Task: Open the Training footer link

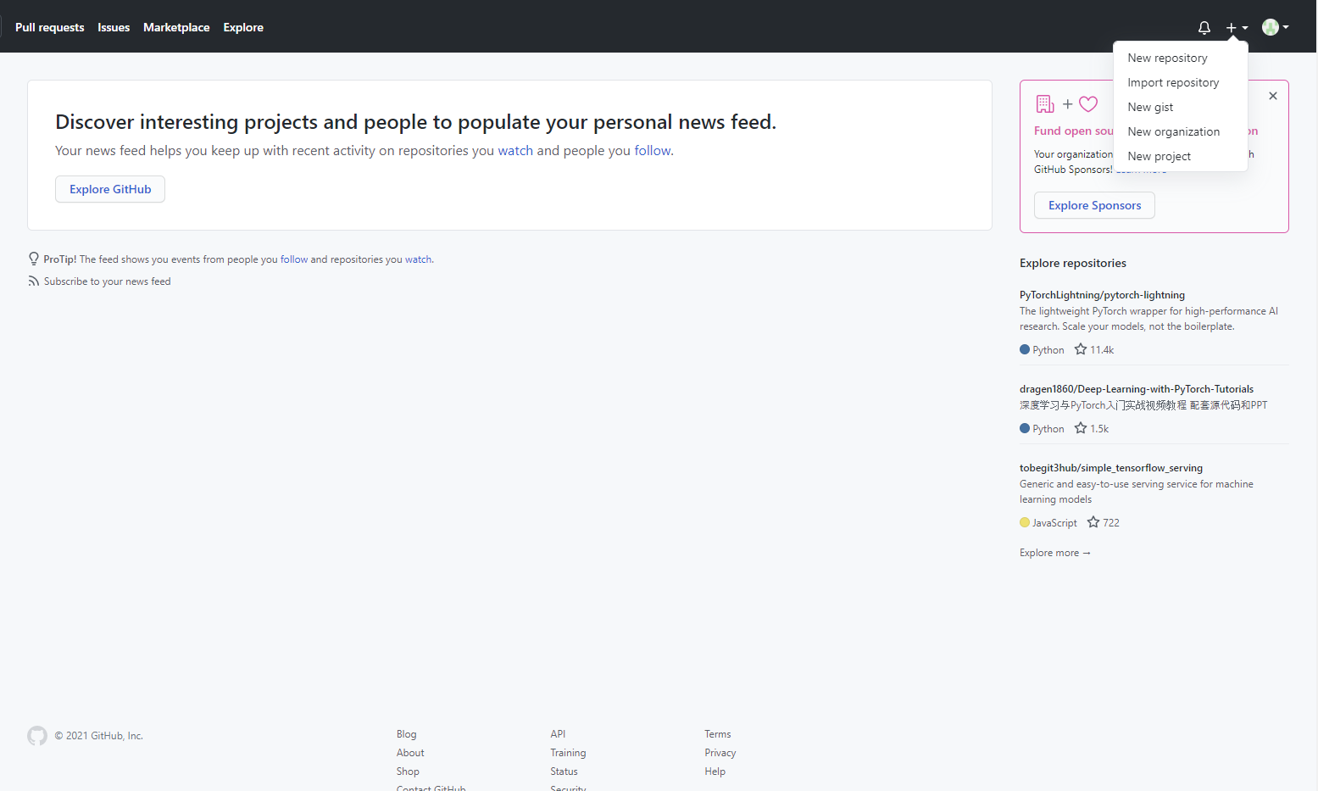Action: pyautogui.click(x=568, y=753)
